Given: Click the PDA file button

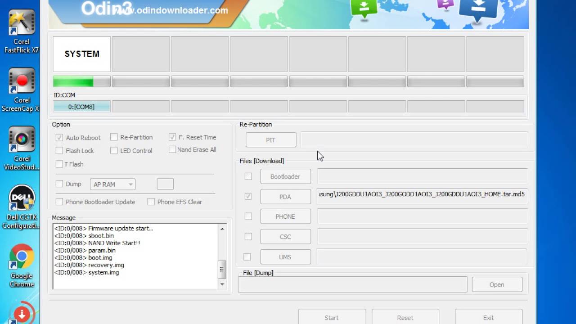Looking at the screenshot, I should point(285,197).
